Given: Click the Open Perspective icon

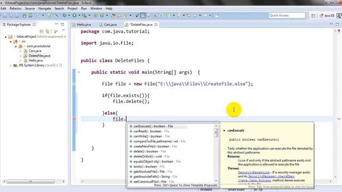Looking at the screenshot, I should click(x=313, y=15).
